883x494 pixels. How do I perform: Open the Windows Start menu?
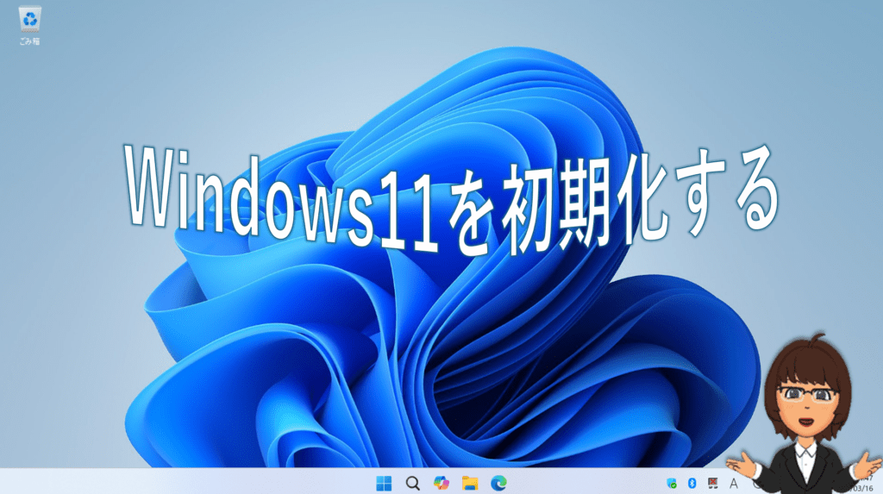(x=384, y=483)
